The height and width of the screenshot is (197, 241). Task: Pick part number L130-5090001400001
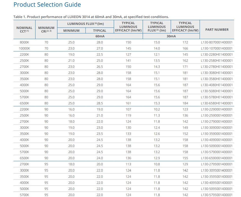[x=217, y=146]
